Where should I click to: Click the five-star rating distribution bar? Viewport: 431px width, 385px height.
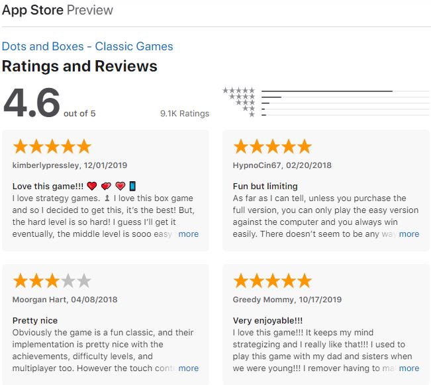pyautogui.click(x=327, y=91)
